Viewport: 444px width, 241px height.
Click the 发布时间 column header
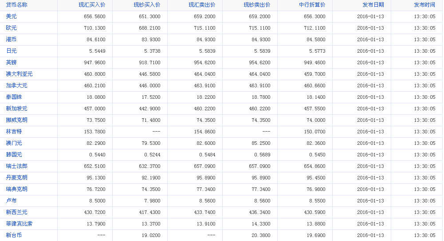click(x=424, y=5)
